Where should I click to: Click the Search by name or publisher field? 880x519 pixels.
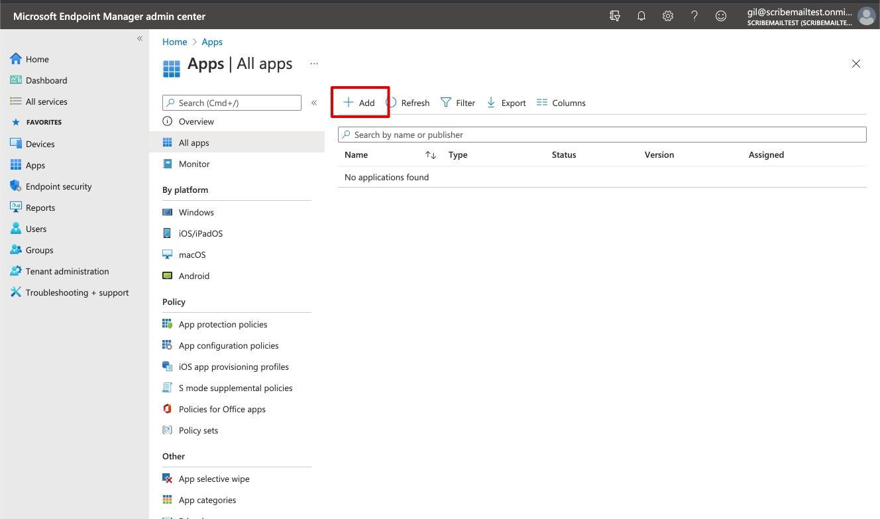point(602,135)
